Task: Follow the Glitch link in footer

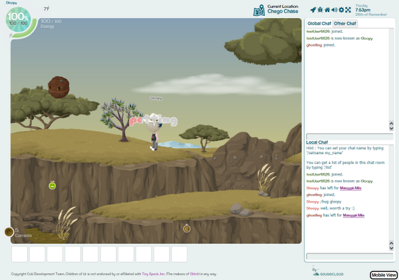Action: 194,274
